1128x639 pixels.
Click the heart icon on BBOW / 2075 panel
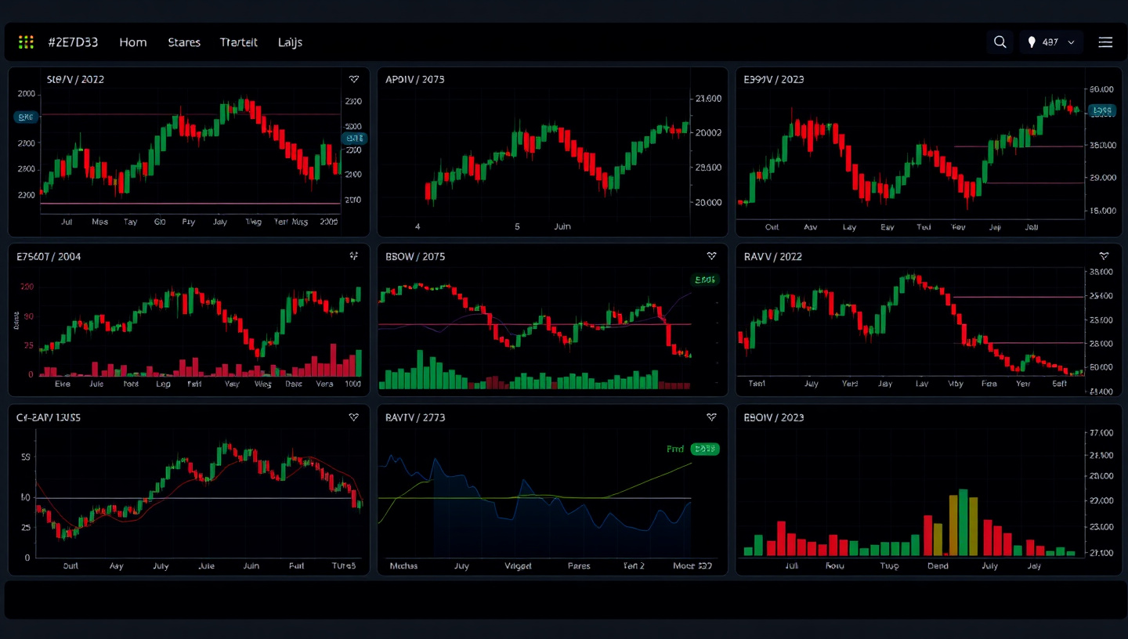point(711,256)
